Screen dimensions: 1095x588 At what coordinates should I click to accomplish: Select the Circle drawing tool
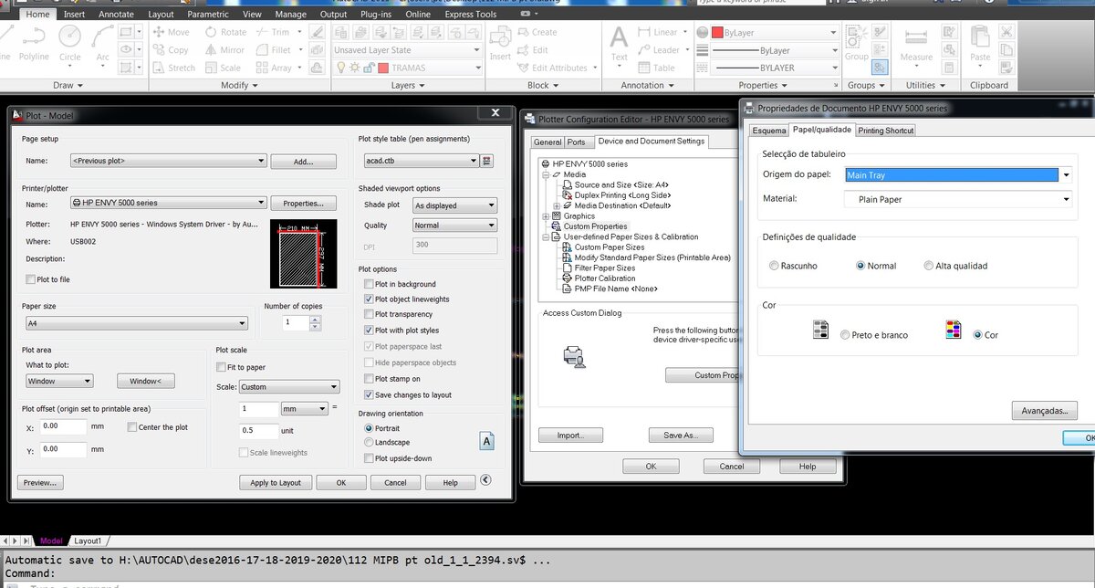(70, 42)
